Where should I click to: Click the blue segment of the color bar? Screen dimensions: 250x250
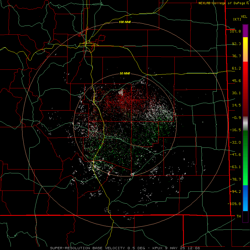(245, 198)
